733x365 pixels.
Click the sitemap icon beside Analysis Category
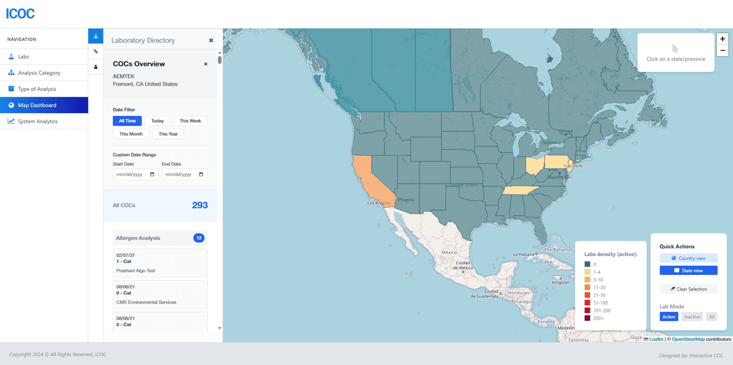coord(11,73)
